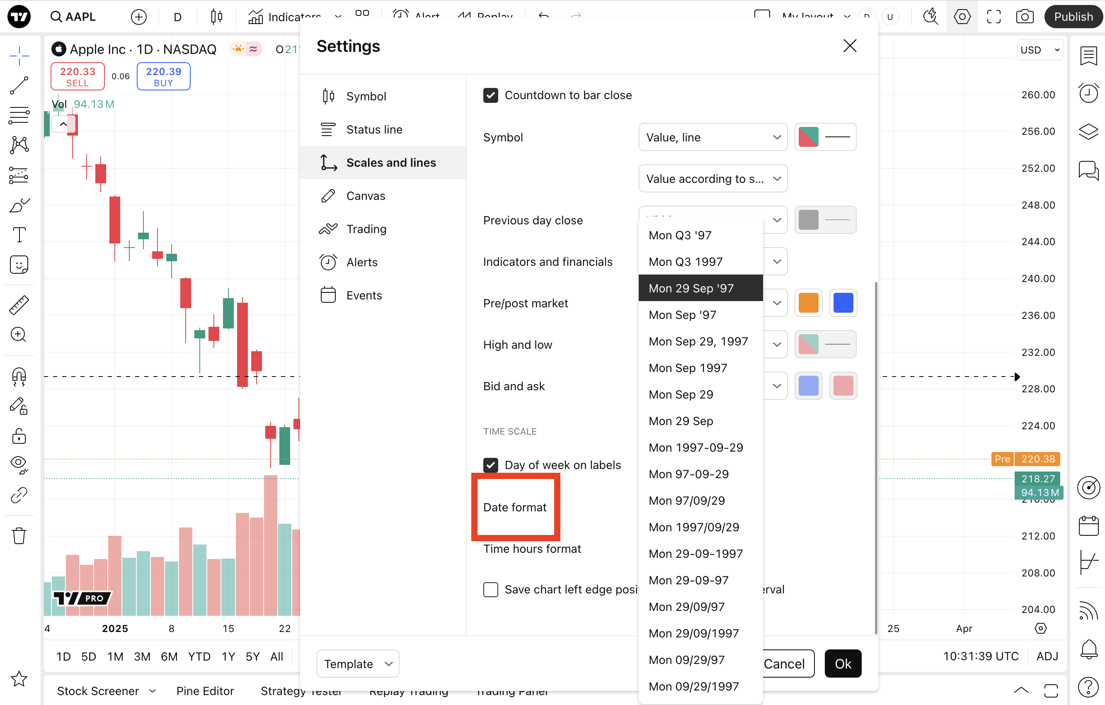Open the emoji icons tool
Viewport: 1105px width, 705px height.
(x=19, y=265)
